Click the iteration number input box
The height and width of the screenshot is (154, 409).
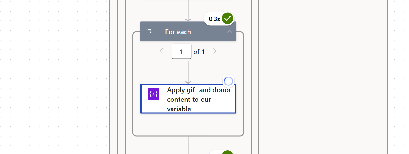pyautogui.click(x=181, y=51)
